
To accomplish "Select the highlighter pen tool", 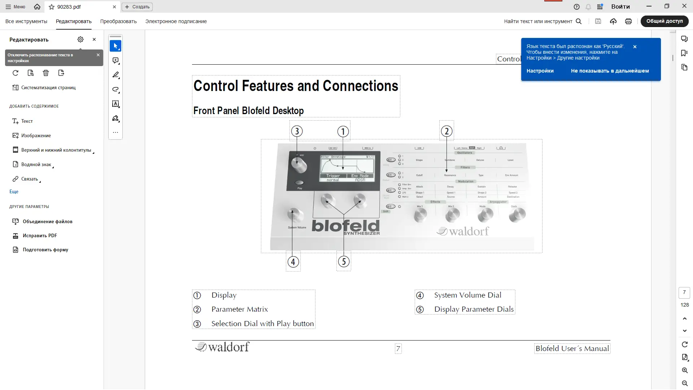I will [x=115, y=75].
